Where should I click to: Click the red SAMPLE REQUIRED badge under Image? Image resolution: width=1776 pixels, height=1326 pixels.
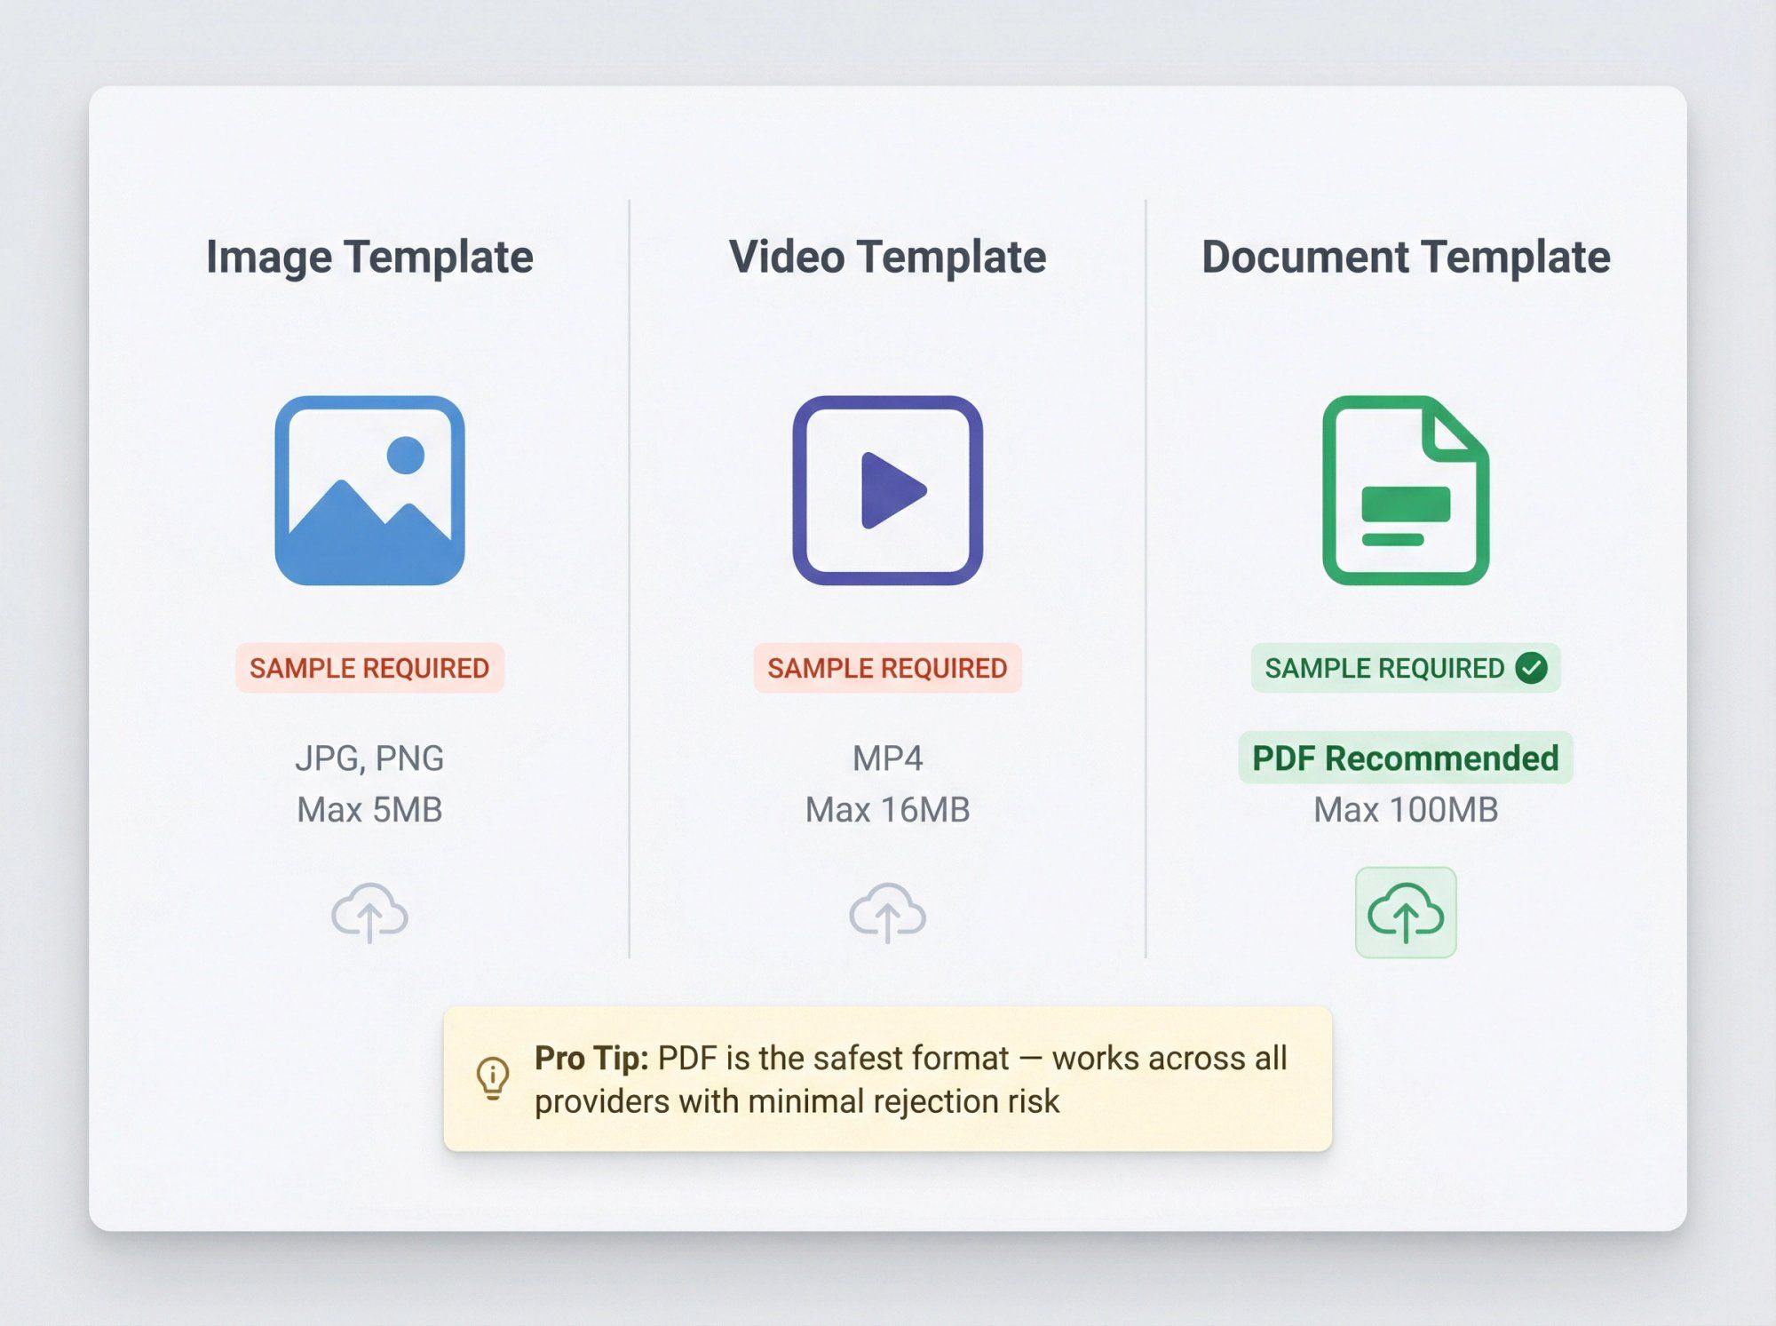click(369, 668)
